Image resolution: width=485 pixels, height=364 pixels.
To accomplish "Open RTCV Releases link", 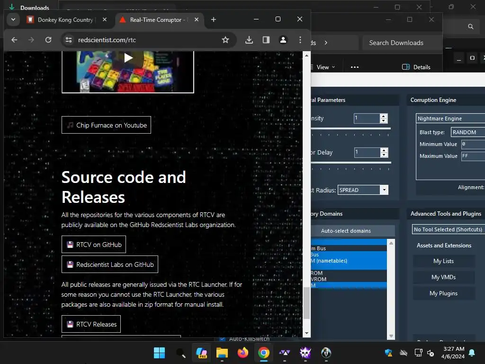I will [x=91, y=324].
